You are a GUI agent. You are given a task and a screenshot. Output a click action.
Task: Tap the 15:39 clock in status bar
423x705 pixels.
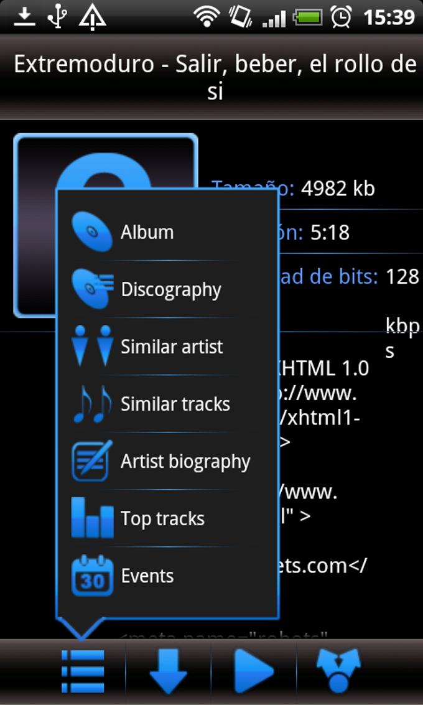click(x=388, y=17)
